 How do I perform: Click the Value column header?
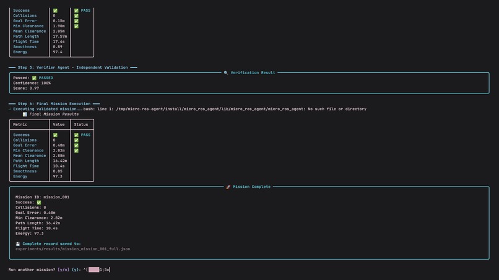point(59,125)
